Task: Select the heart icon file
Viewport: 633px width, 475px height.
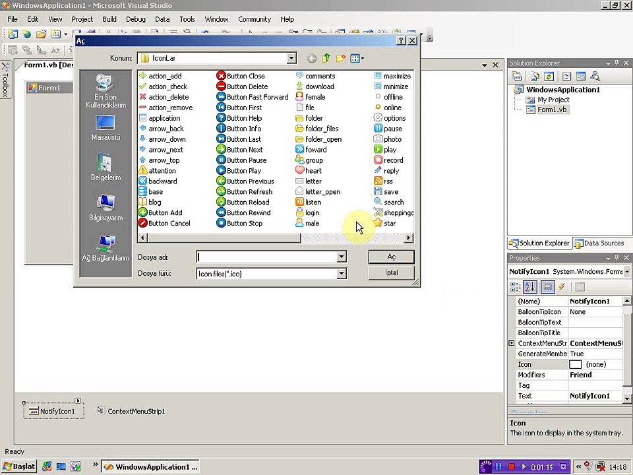Action: (309, 171)
